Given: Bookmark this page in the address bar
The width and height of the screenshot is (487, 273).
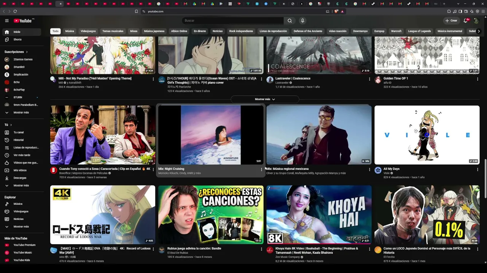Looking at the screenshot, I should point(136,11).
